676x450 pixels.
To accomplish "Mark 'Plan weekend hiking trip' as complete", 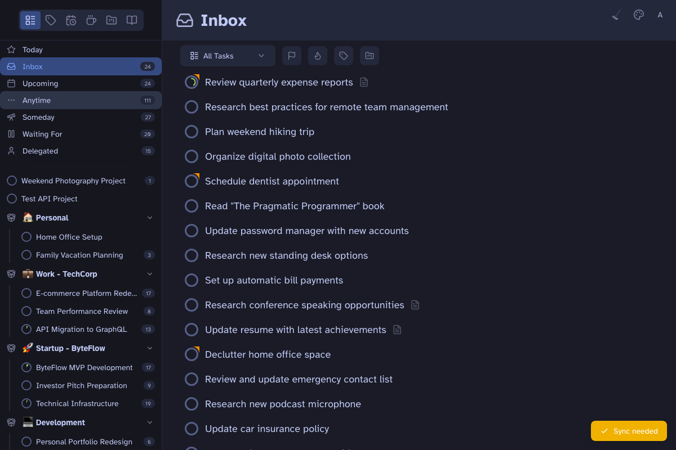I will (192, 132).
